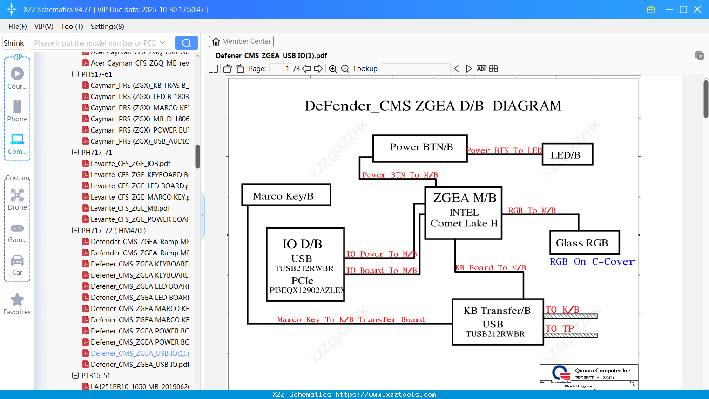Open Levante_CFS_ZGE_POWER BOAR file

click(136, 219)
